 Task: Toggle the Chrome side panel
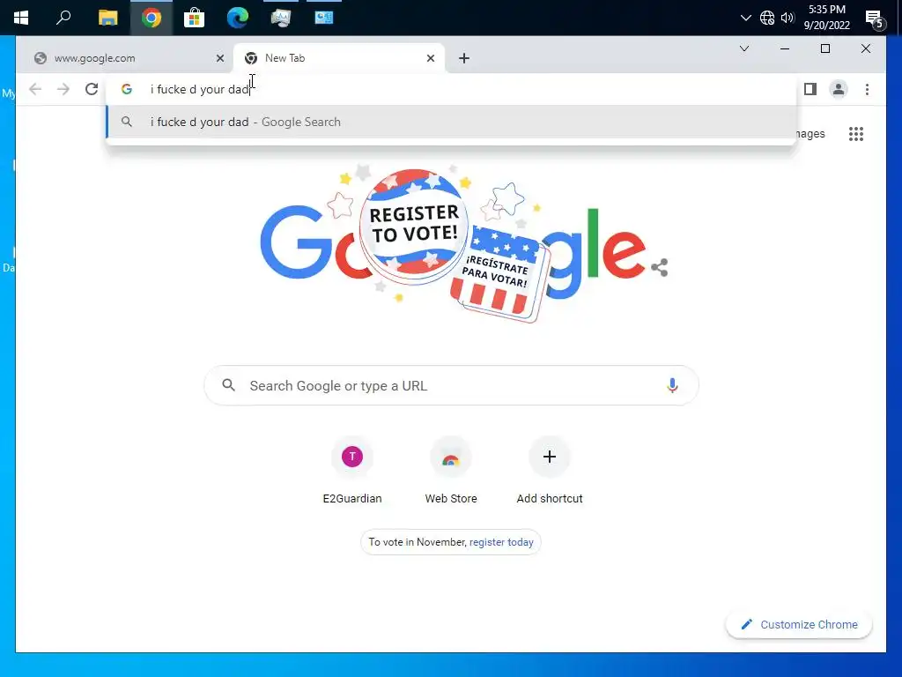click(810, 89)
